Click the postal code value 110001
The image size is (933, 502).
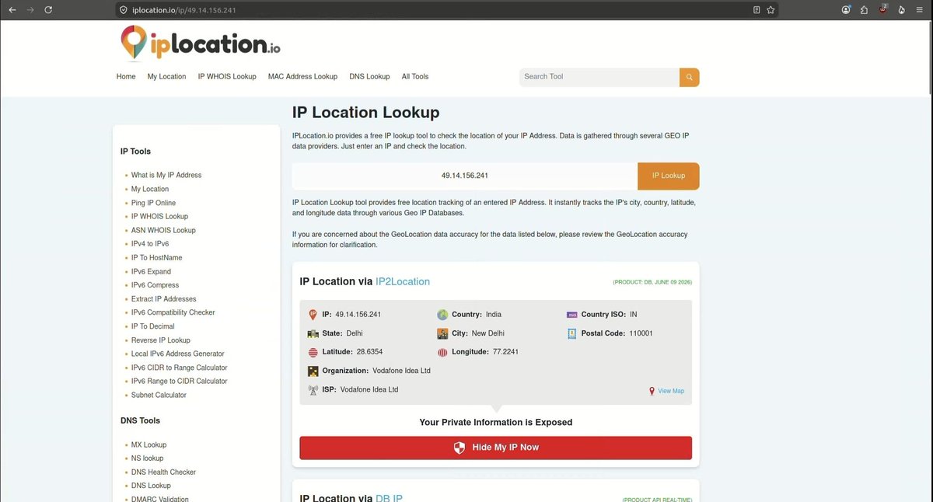(641, 333)
